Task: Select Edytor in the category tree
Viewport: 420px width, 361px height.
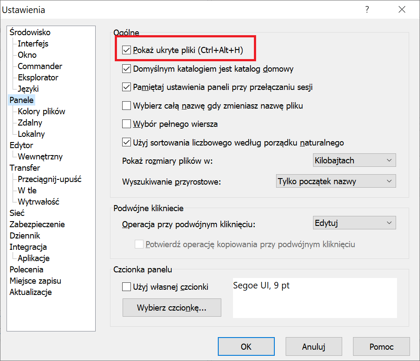Action: [21, 146]
